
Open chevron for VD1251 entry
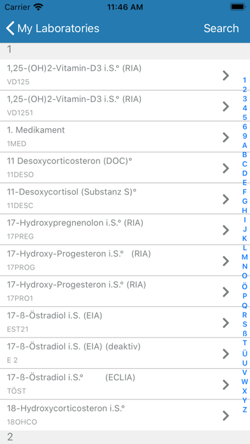226,107
